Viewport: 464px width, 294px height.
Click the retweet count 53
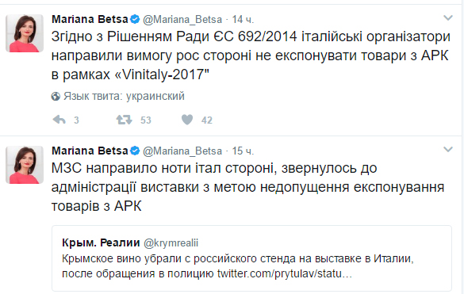coord(146,120)
